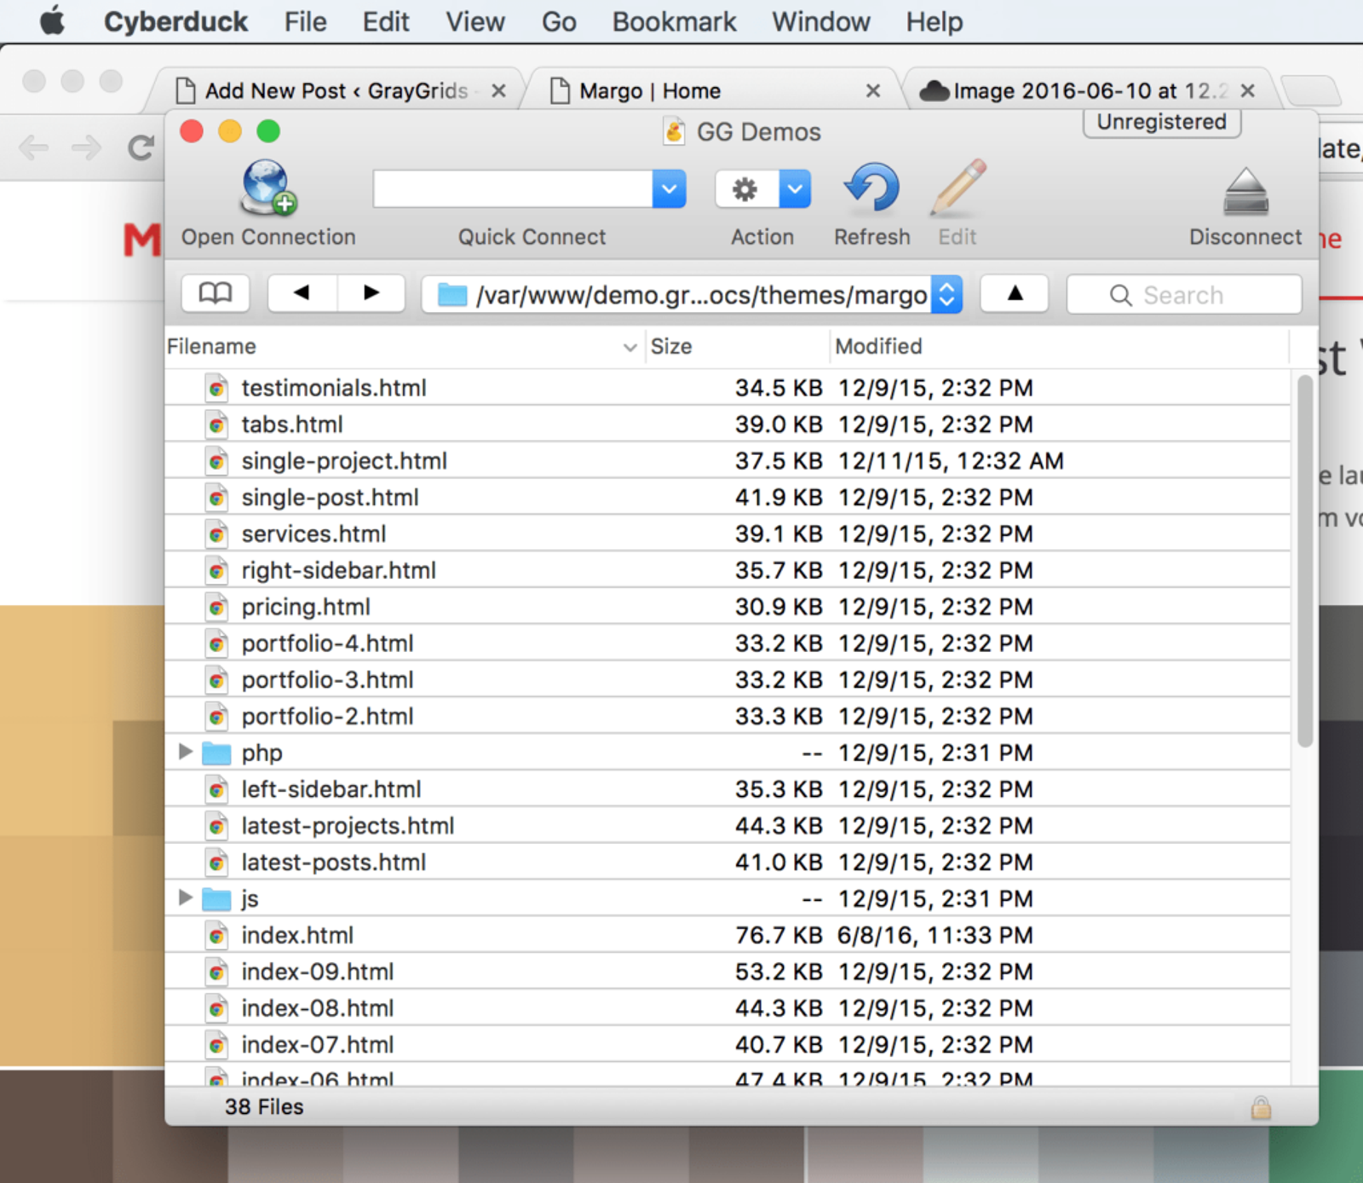This screenshot has height=1183, width=1363.
Task: Toggle the bookmarks book icon
Action: pos(216,294)
